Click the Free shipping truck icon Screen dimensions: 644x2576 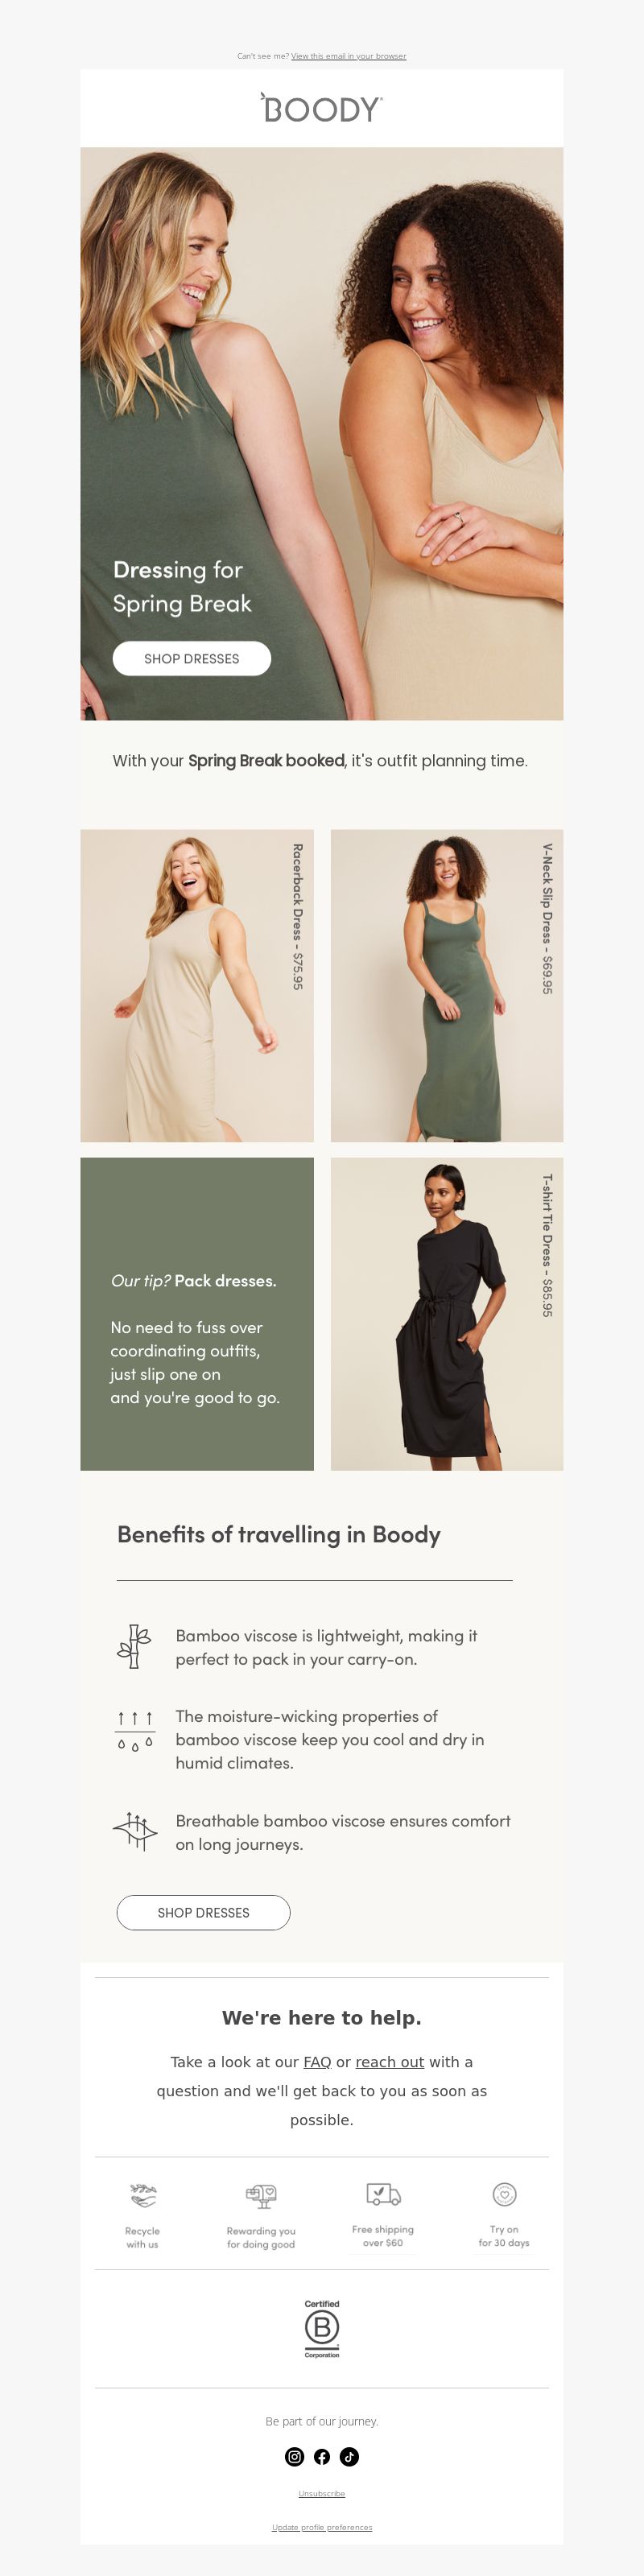pyautogui.click(x=383, y=2194)
